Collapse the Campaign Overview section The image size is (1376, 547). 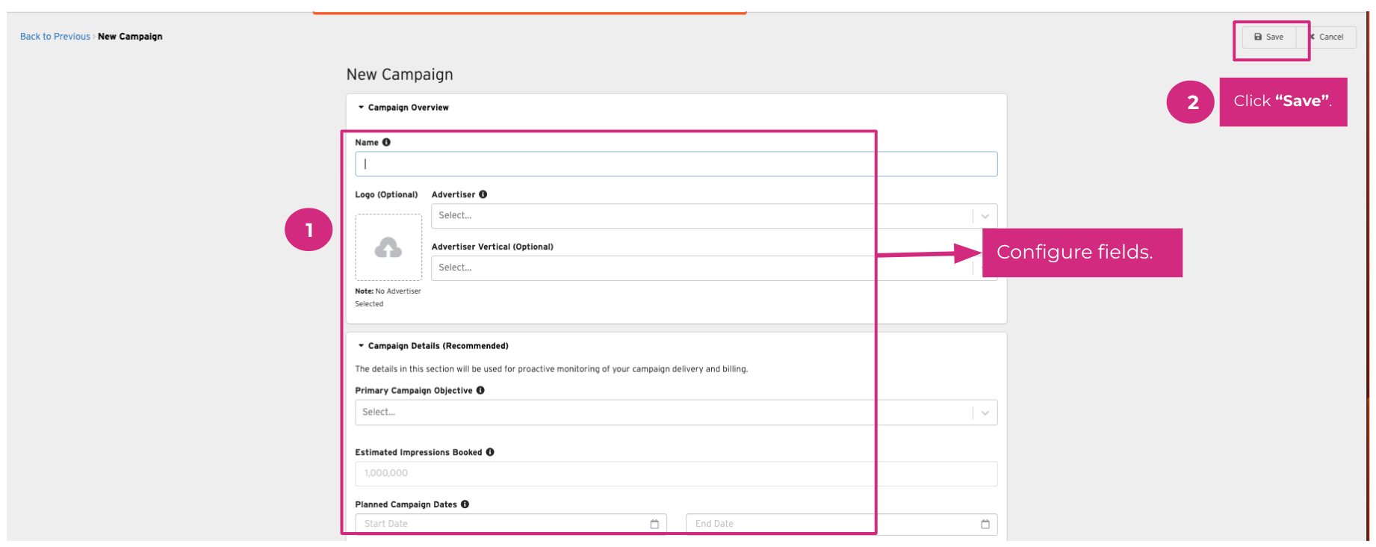coord(362,108)
